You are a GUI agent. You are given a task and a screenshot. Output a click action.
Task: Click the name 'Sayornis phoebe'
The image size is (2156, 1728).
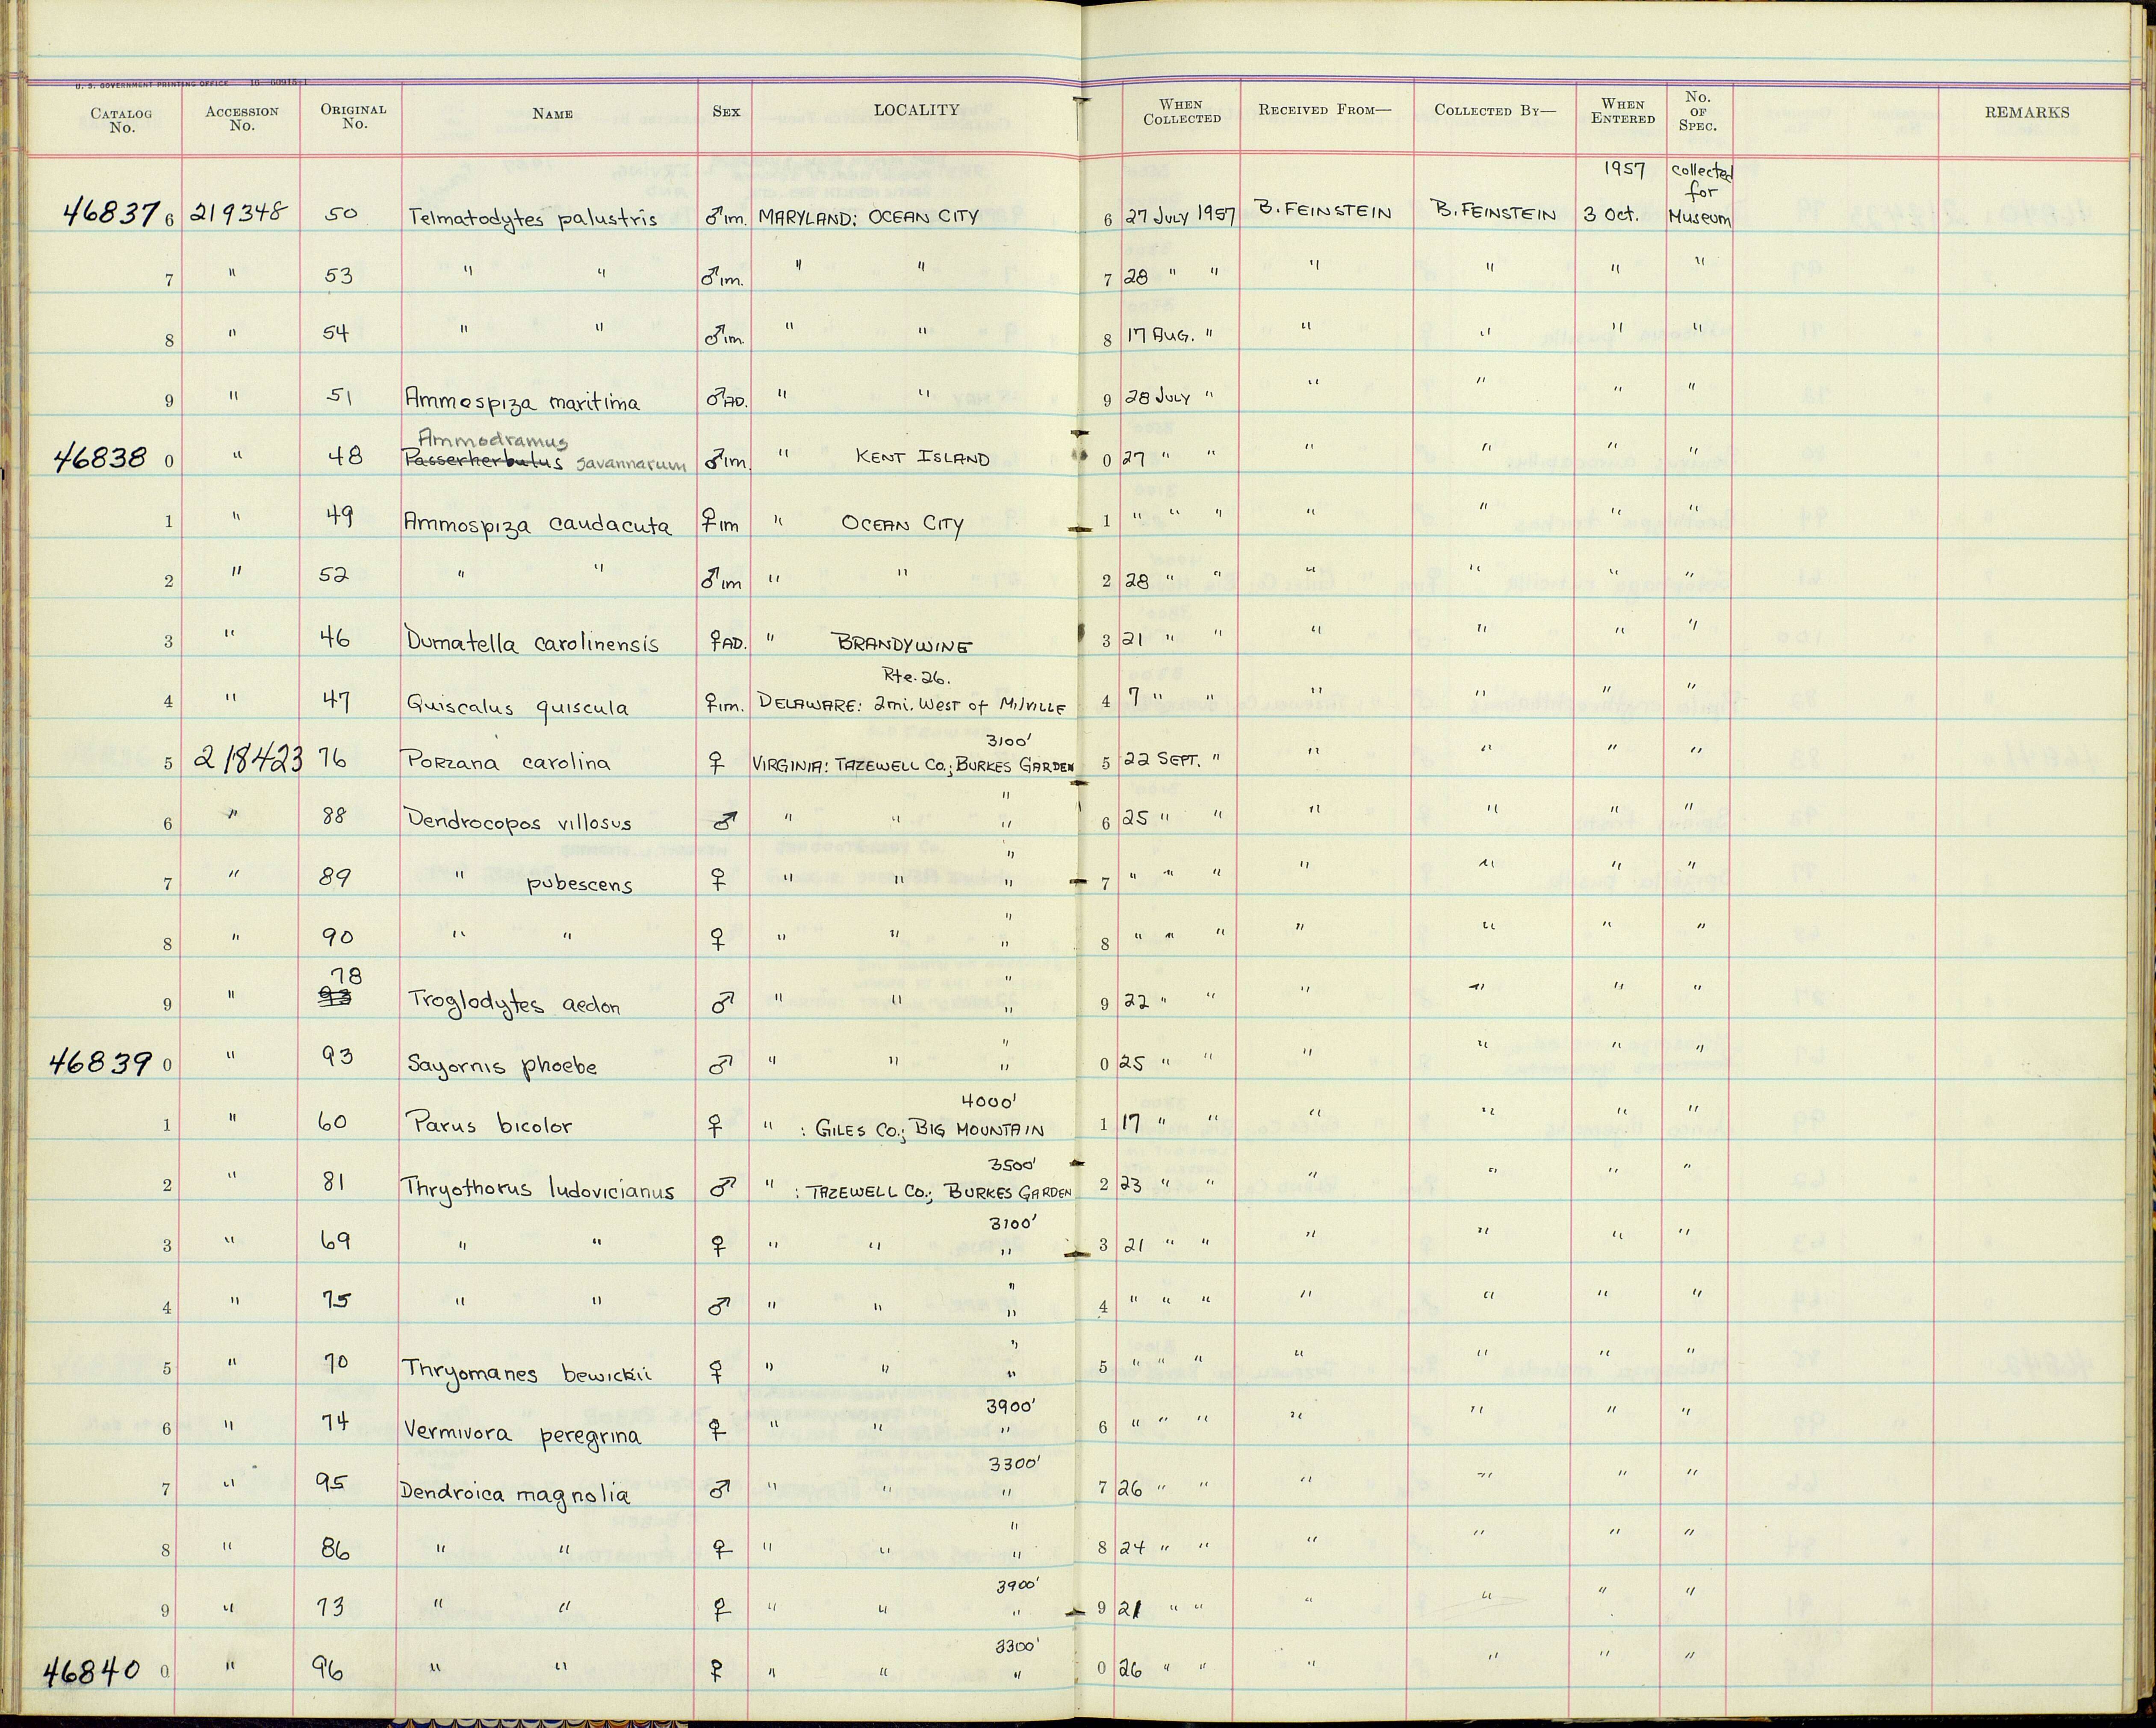click(502, 1066)
